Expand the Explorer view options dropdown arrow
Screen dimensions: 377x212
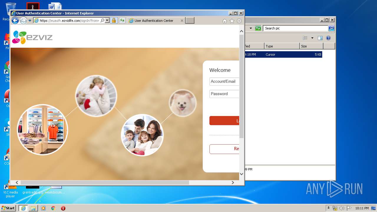312,38
